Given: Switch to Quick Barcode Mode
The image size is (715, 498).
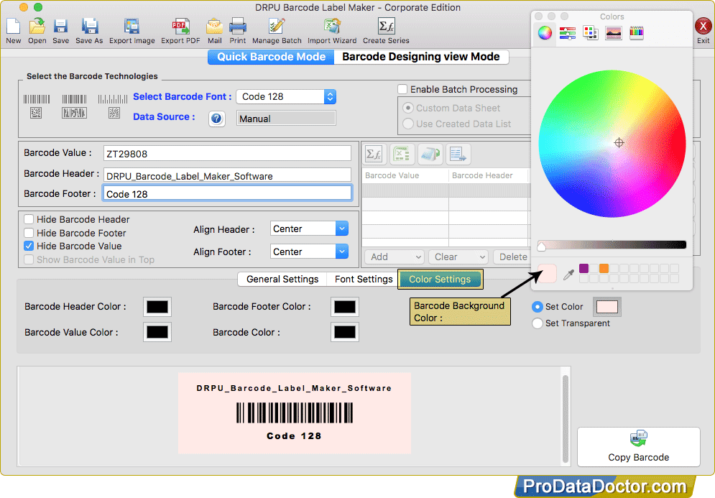Looking at the screenshot, I should tap(272, 57).
